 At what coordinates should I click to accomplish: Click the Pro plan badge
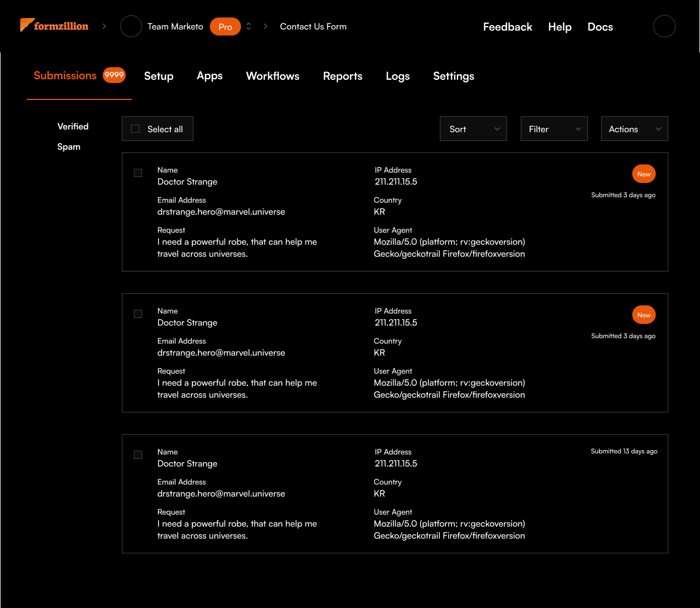tap(225, 27)
